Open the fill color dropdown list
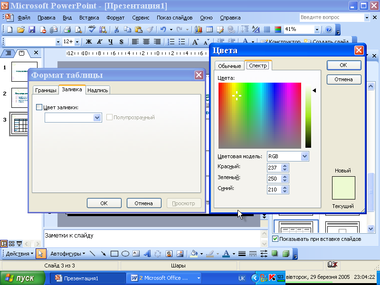The width and height of the screenshot is (380, 285). click(x=97, y=118)
